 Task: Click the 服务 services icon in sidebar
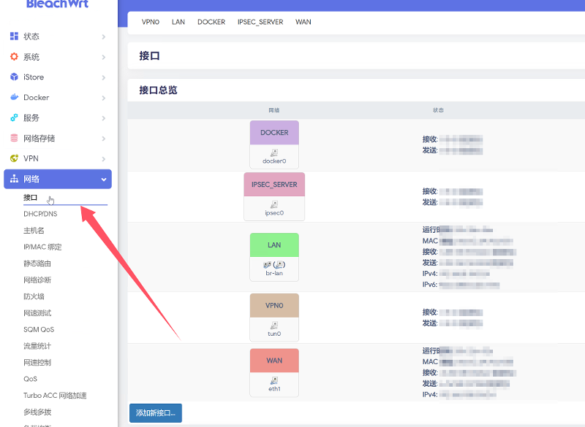click(12, 118)
